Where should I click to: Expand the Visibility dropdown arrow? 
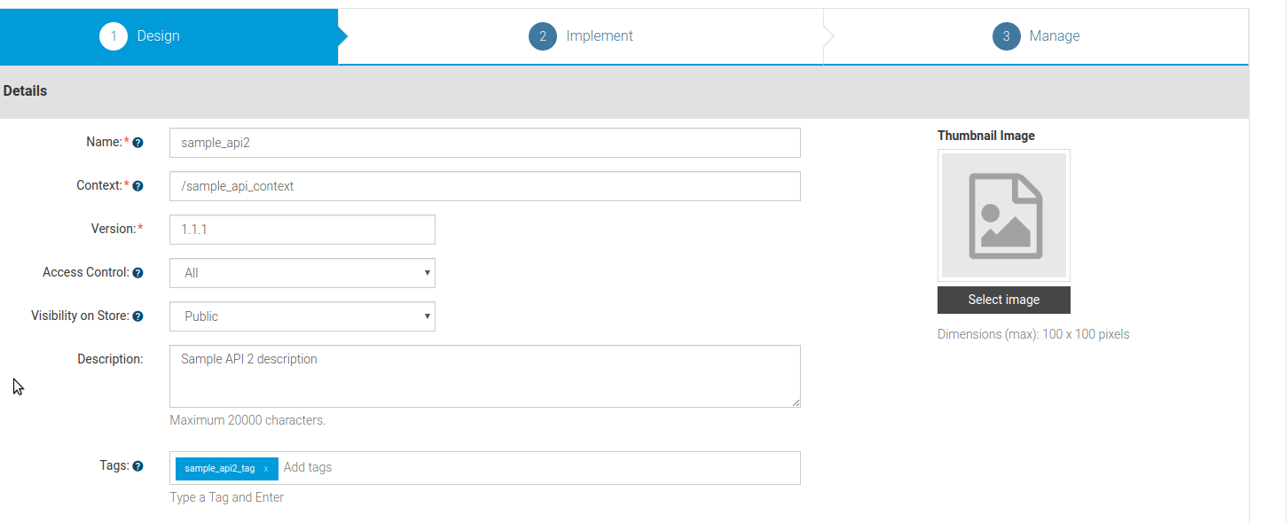point(427,316)
